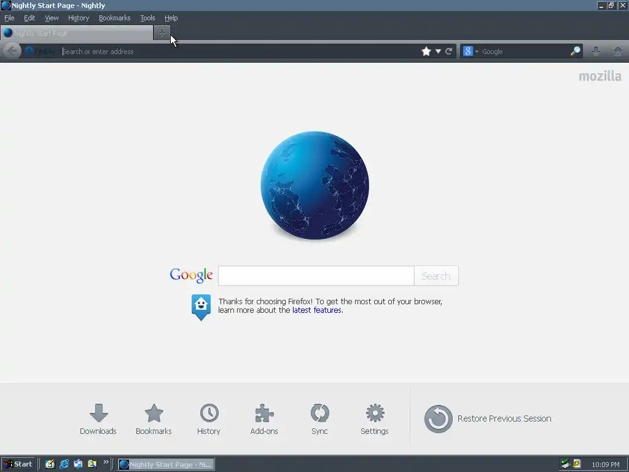Open the Bookmarks menu
Image resolution: width=629 pixels, height=472 pixels.
(x=115, y=18)
